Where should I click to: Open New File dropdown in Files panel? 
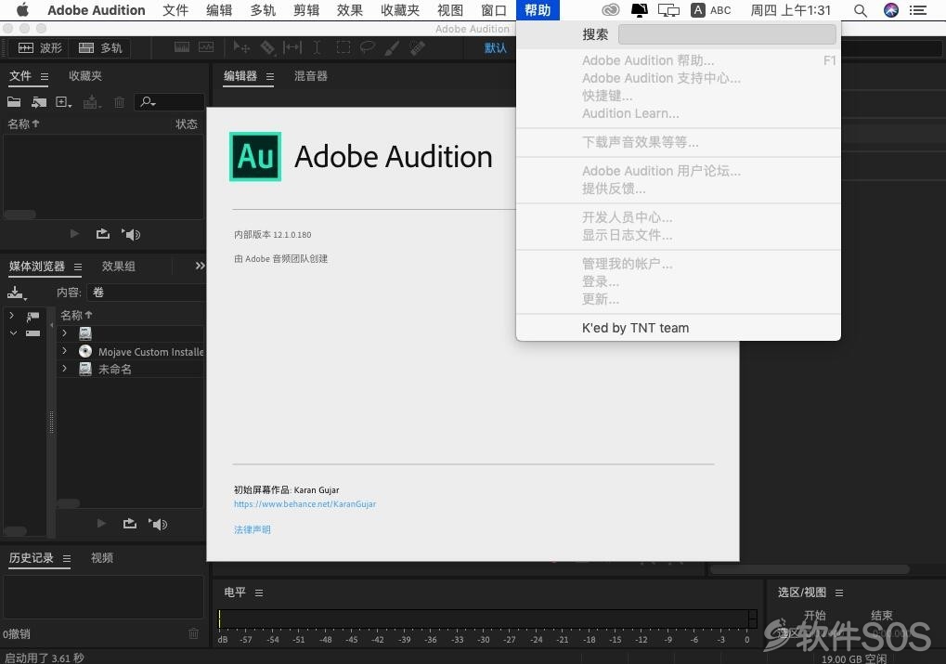coord(63,102)
